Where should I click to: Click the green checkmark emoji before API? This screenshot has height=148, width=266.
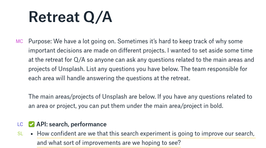click(32, 124)
